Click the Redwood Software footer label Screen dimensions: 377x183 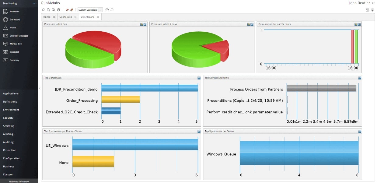pos(19,181)
